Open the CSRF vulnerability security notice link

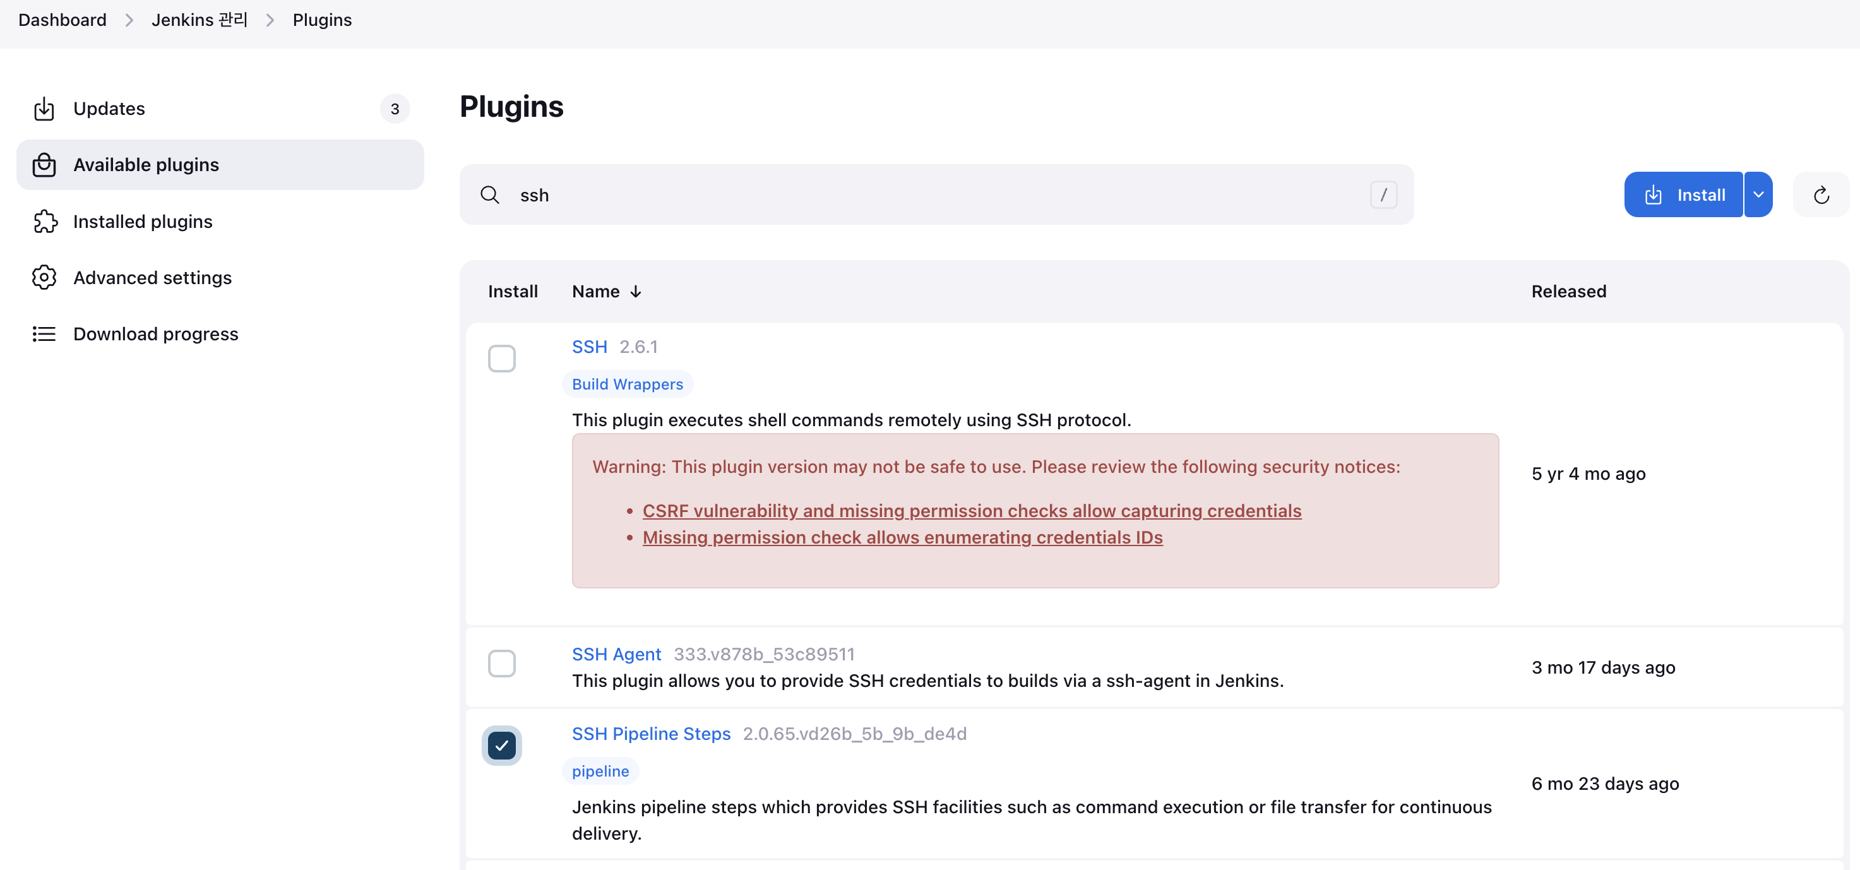pyautogui.click(x=971, y=511)
